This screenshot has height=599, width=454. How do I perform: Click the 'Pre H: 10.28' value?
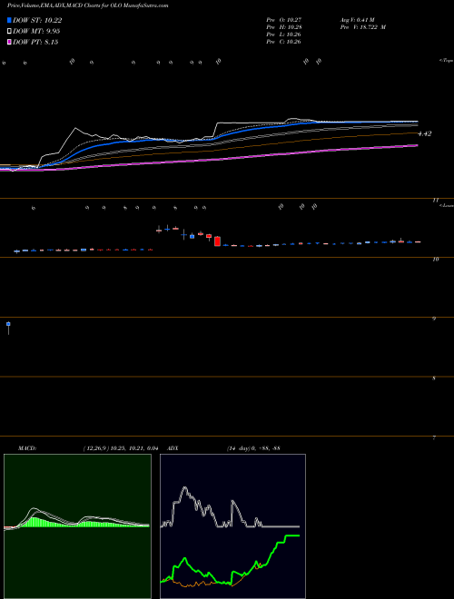click(x=283, y=27)
